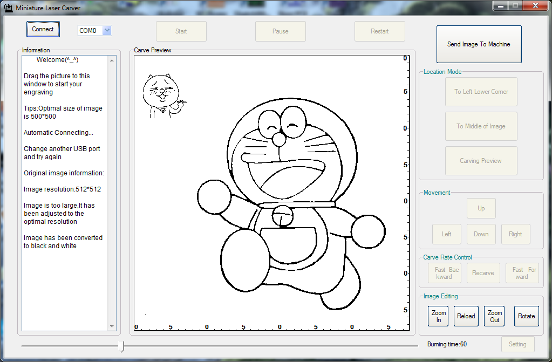Click the small cat drawing in preview
Screen dimensions: 552x362
point(165,96)
